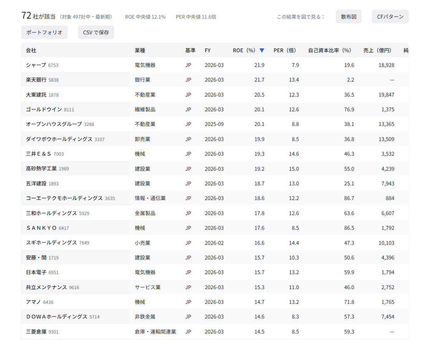This screenshot has width=430, height=340.
Task: Click the 非鉄金属 industry cell
Action: tap(145, 317)
